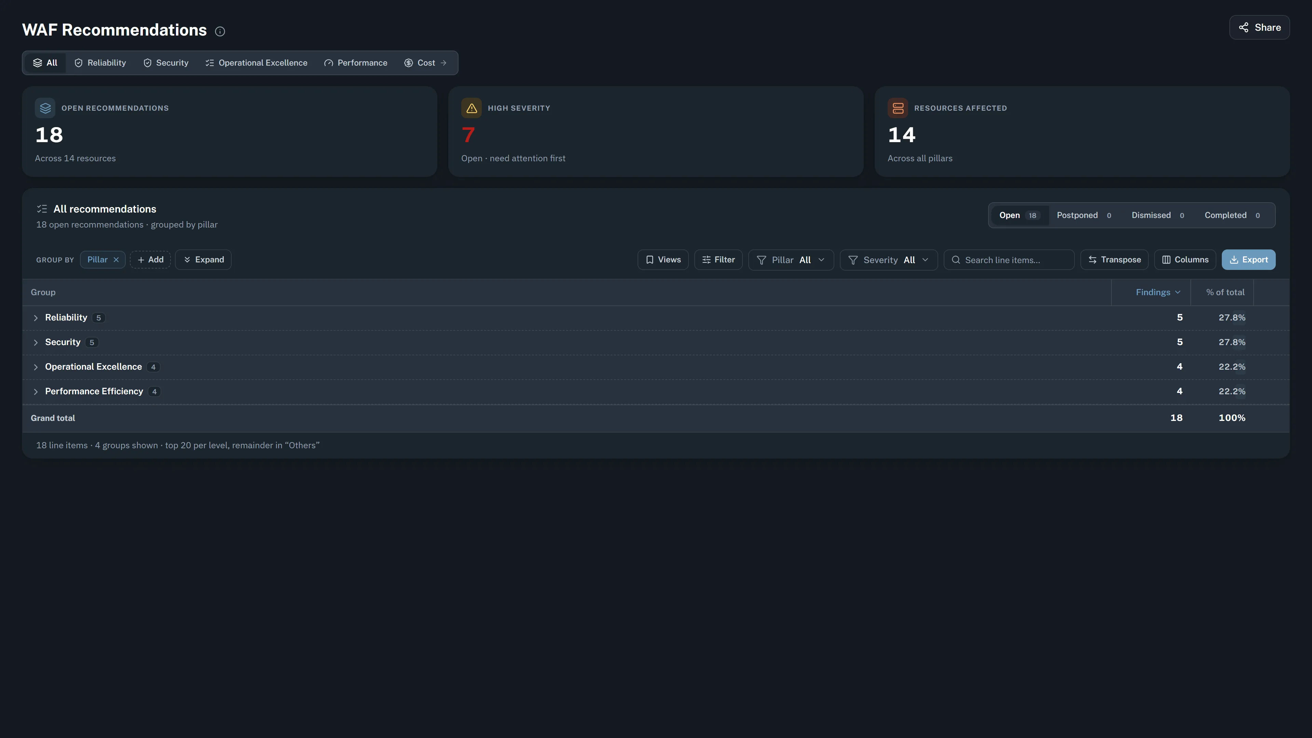Open the Performance tab
1312x738 pixels.
pos(355,63)
